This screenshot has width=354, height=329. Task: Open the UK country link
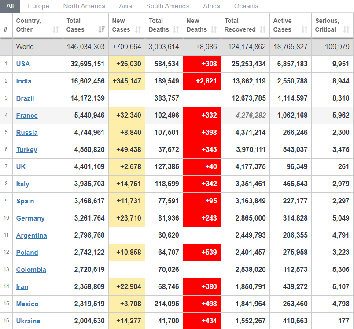pyautogui.click(x=21, y=166)
